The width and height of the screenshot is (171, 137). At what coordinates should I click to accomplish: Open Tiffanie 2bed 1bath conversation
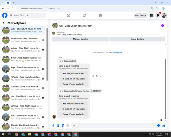point(23,78)
